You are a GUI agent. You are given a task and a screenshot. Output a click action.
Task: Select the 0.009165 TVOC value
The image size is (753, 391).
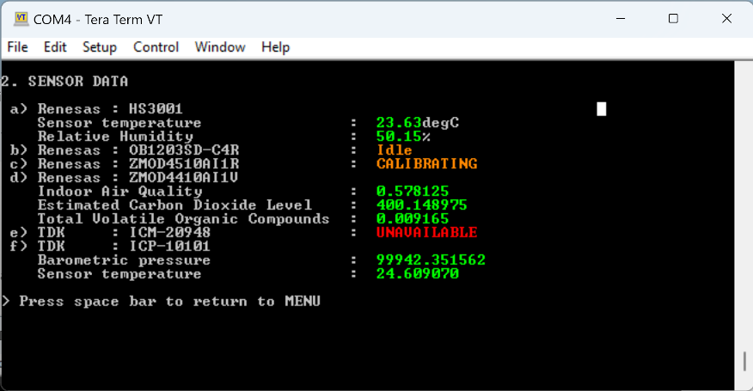[413, 219]
